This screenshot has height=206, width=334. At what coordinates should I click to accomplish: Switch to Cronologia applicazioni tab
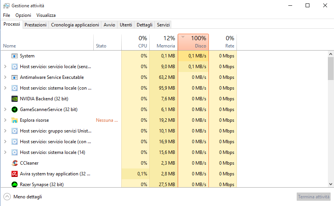point(75,25)
